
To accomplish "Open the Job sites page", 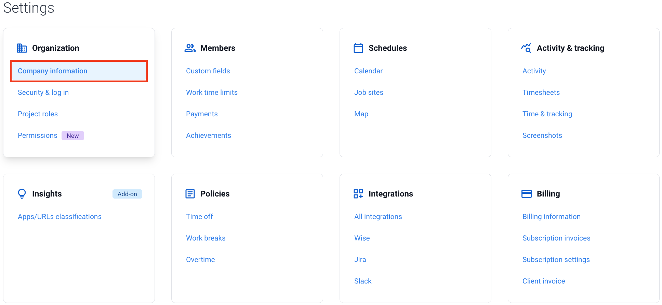I will 369,92.
